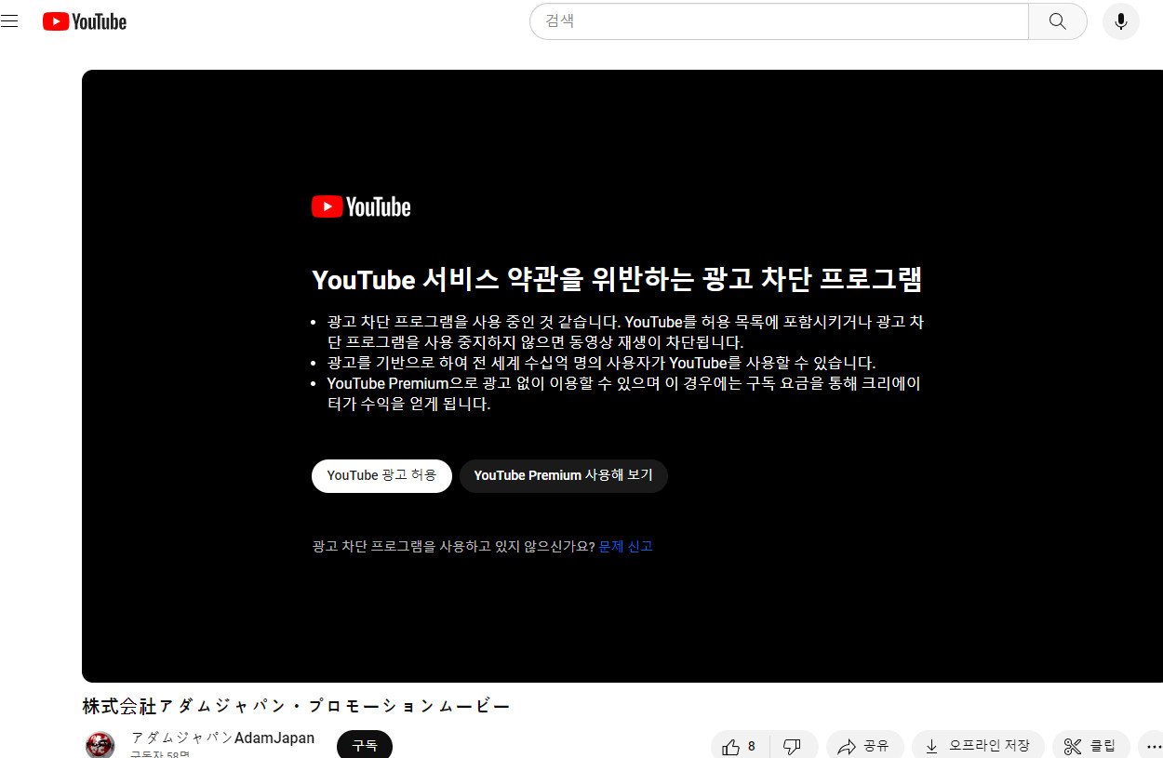This screenshot has height=758, width=1163.
Task: Toggle the thumbs-down dislike button
Action: (x=792, y=746)
